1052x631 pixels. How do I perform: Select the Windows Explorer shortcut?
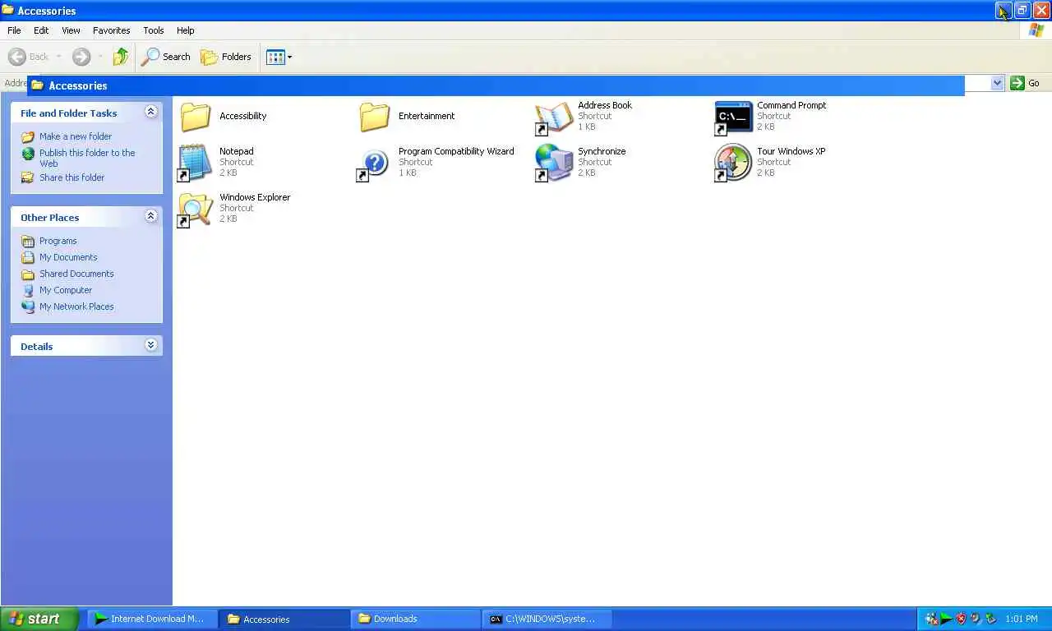click(x=234, y=209)
